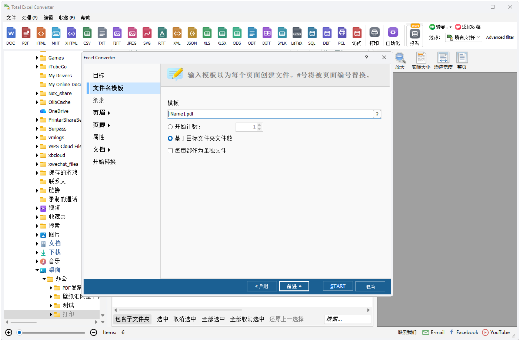Image resolution: width=520 pixels, height=341 pixels.
Task: Pick the PCL format icon
Action: pyautogui.click(x=342, y=36)
